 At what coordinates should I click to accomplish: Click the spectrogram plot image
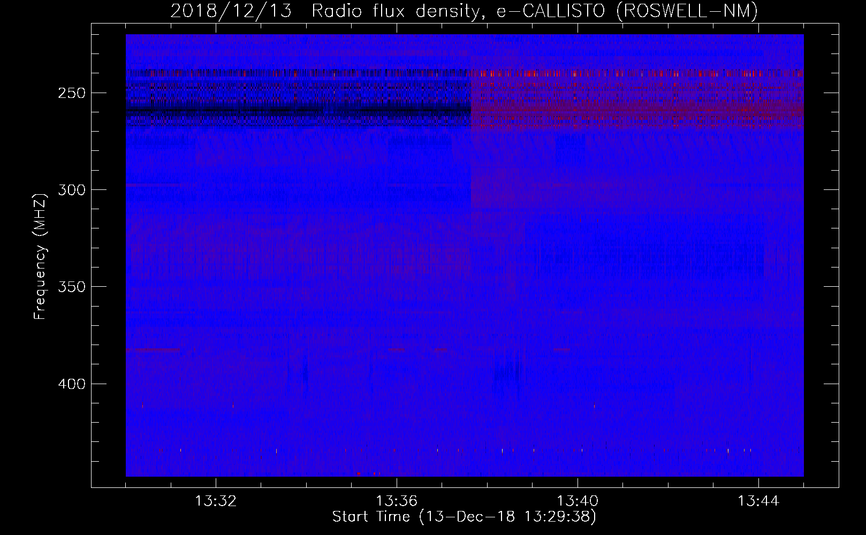click(465, 255)
